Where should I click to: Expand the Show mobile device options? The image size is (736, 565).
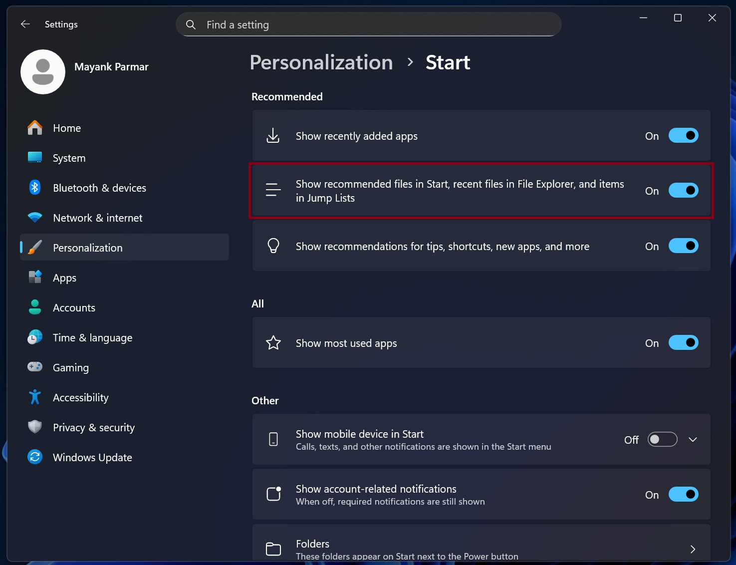point(693,439)
